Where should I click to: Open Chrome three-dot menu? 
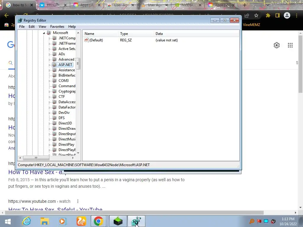(x=296, y=15)
